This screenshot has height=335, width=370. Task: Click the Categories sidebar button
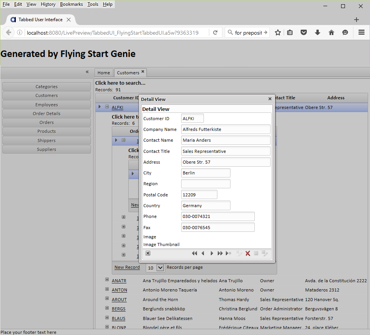47,87
